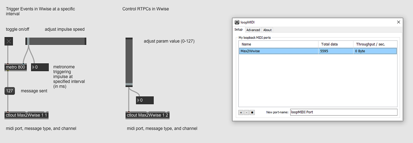
Task: Switch to the Setup tab
Action: [x=239, y=30]
